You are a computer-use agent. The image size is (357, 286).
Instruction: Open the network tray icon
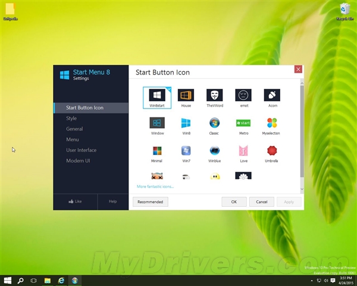point(319,281)
